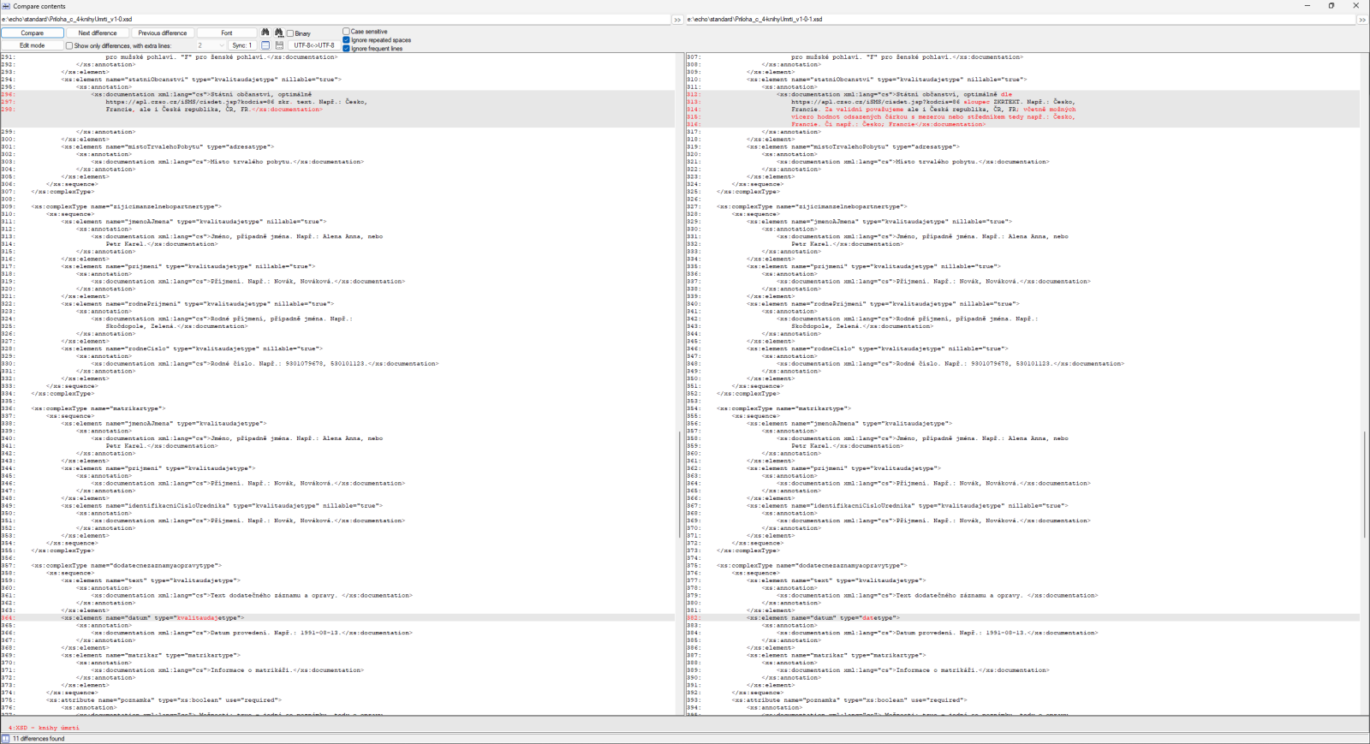
Task: Click right line 375 dodatecnezaznamyaopravytype complexType
Action: [x=813, y=566]
